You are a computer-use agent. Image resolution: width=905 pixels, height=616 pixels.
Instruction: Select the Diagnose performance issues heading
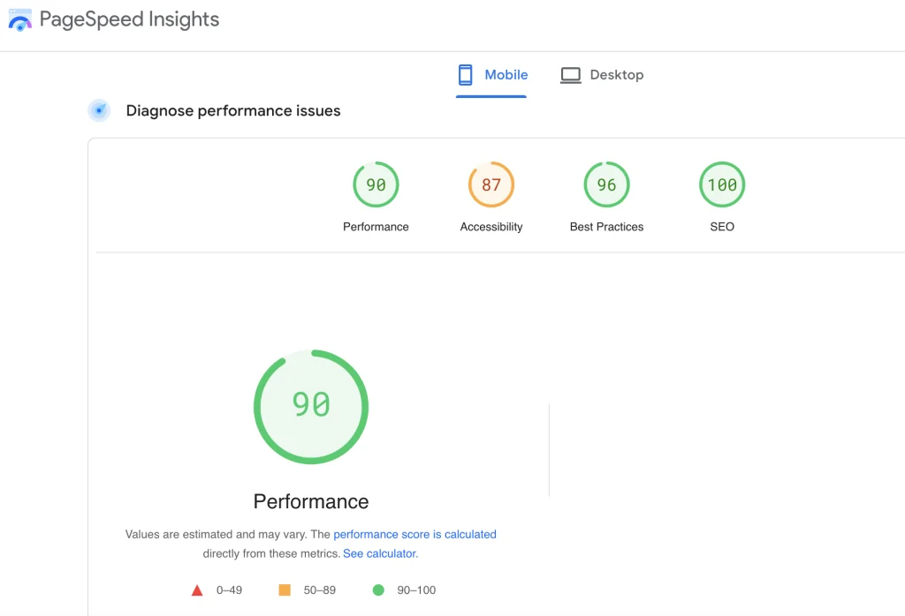point(233,110)
